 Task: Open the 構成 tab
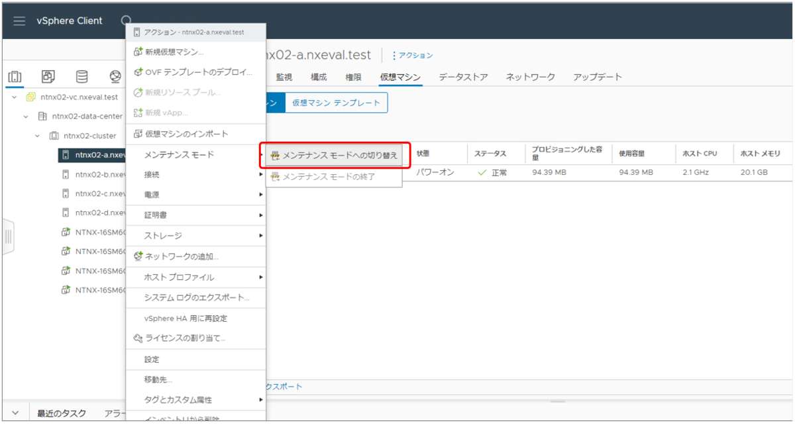319,77
